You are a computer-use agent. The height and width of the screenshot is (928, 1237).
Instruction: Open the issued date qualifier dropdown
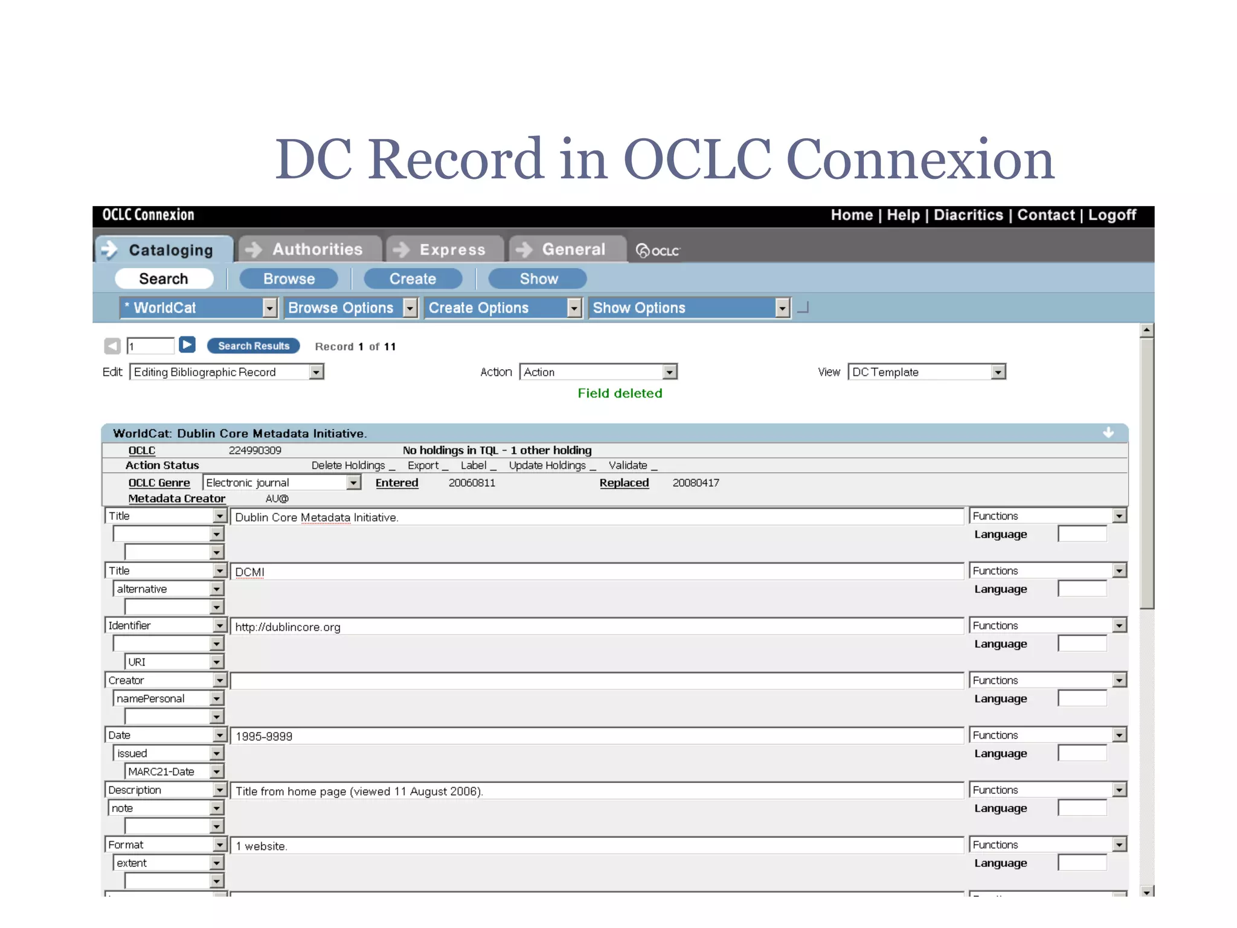pos(169,753)
